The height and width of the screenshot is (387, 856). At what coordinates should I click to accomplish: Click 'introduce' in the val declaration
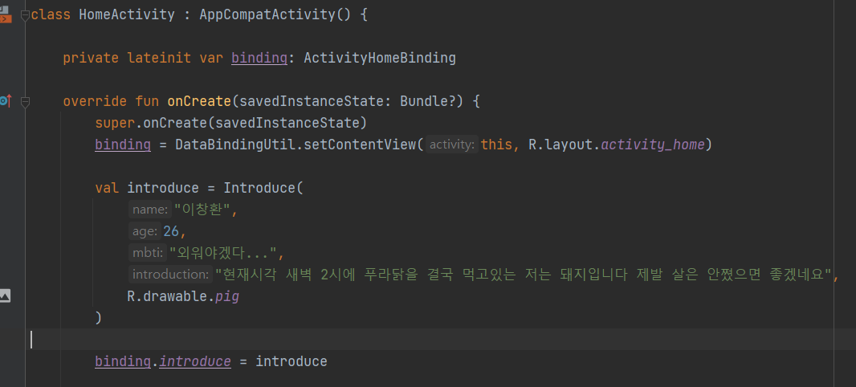[x=163, y=189]
